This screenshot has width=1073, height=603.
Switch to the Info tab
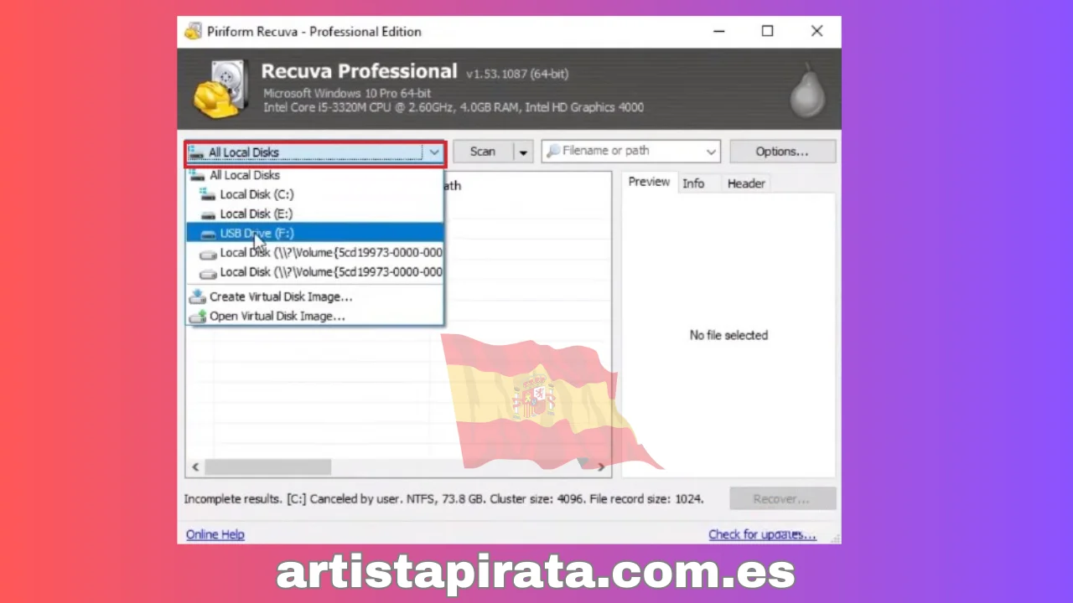coord(693,183)
